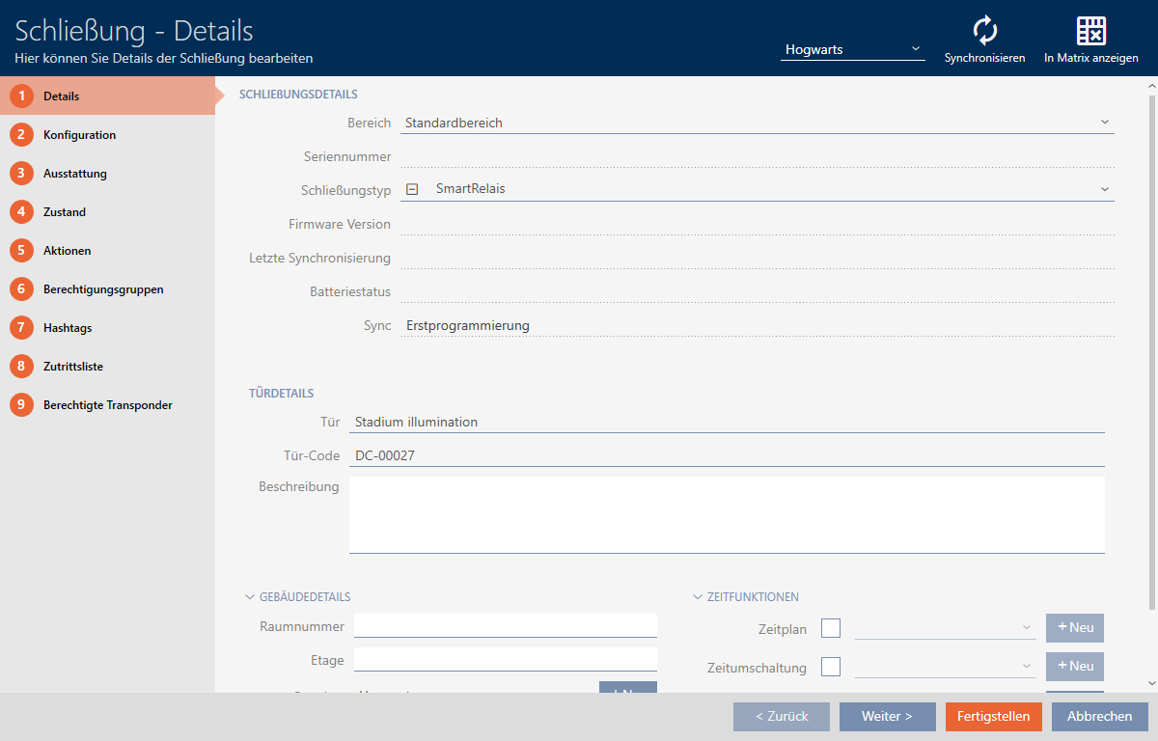Click step 4 Zustand number badge
This screenshot has height=741, width=1158.
pyautogui.click(x=21, y=212)
